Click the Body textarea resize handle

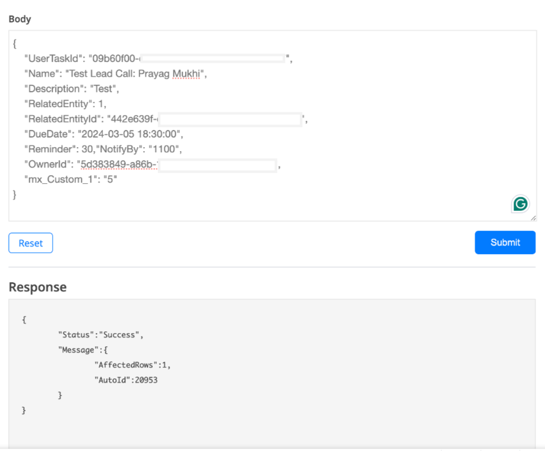534,217
